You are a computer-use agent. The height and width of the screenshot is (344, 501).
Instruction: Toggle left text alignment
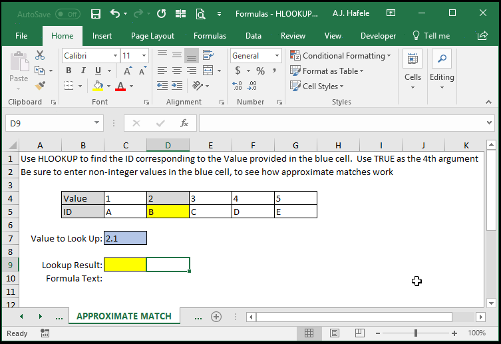coord(162,71)
